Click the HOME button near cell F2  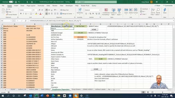click(94, 29)
